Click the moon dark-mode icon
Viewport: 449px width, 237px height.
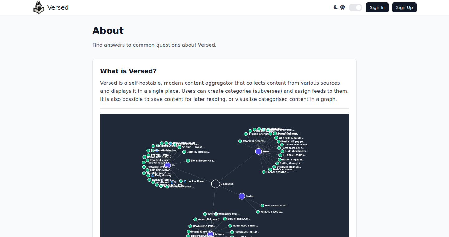pyautogui.click(x=336, y=7)
